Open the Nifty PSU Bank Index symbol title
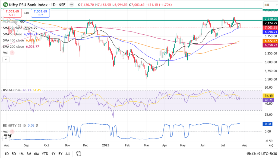The image size is (278, 158). [x=37, y=5]
